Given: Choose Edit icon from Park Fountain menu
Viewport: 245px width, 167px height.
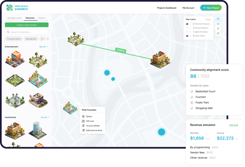Looking at the screenshot, I should (x=90, y=121).
